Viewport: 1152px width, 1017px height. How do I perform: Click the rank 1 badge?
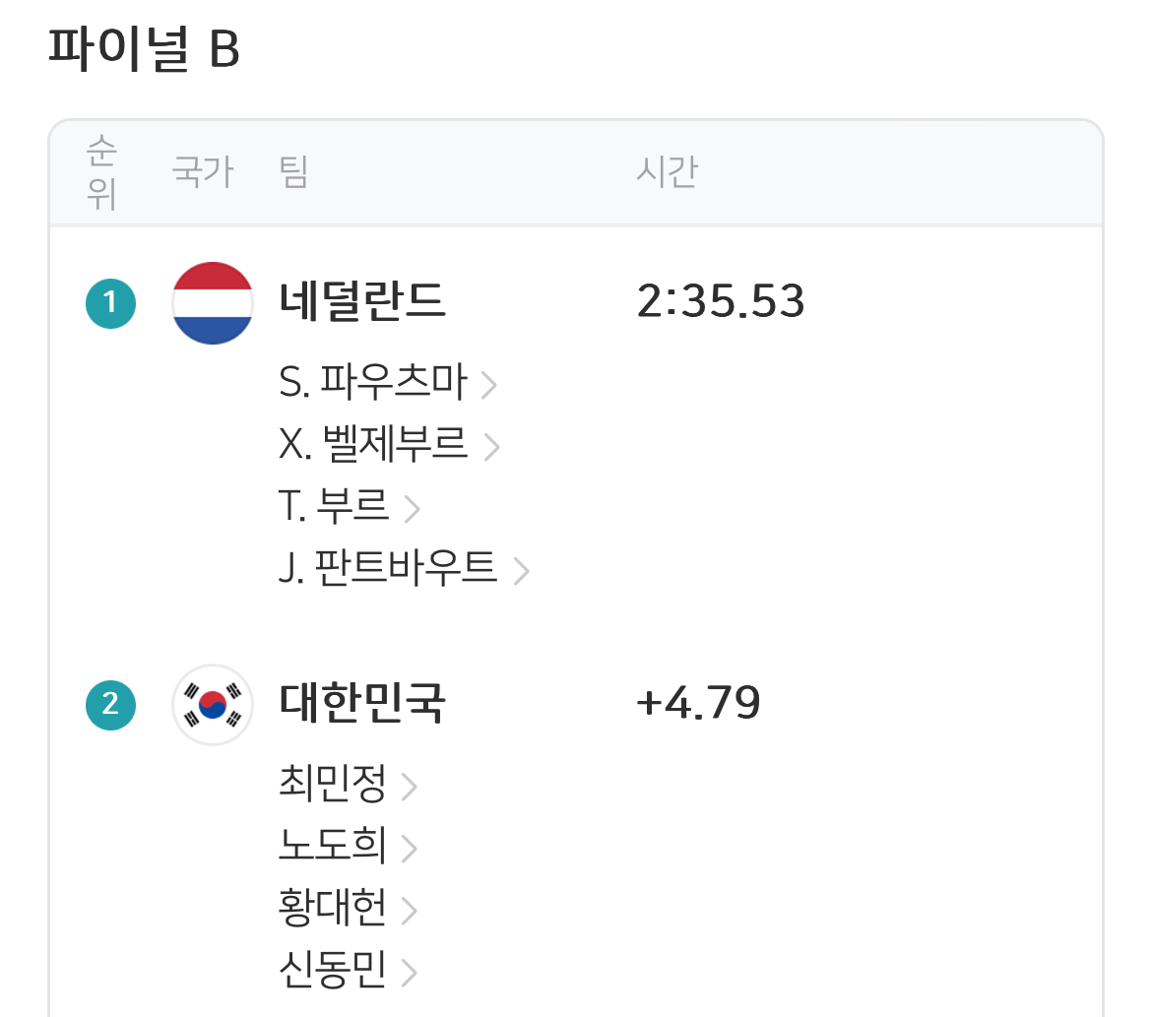[x=110, y=303]
